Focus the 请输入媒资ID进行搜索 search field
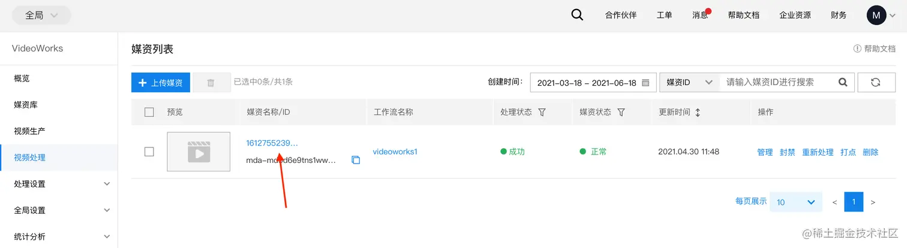Image resolution: width=907 pixels, height=248 pixels. click(x=779, y=83)
